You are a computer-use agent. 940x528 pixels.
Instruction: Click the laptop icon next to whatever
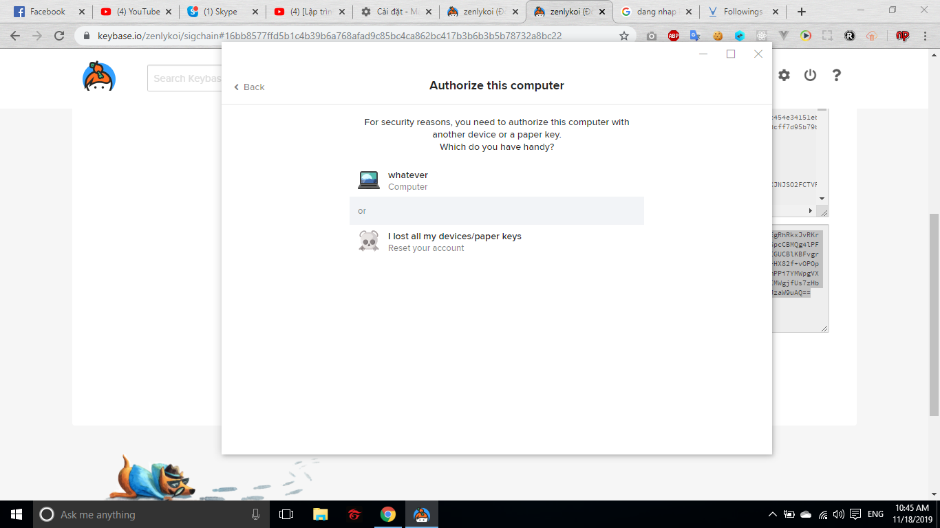(x=369, y=180)
